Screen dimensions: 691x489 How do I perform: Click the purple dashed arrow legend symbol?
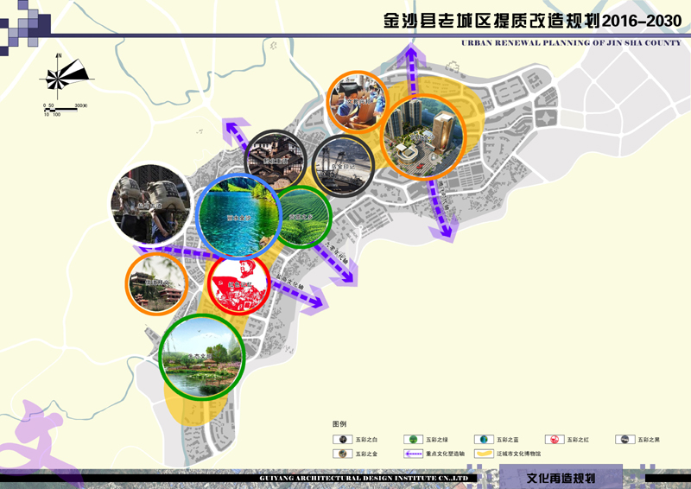click(413, 454)
